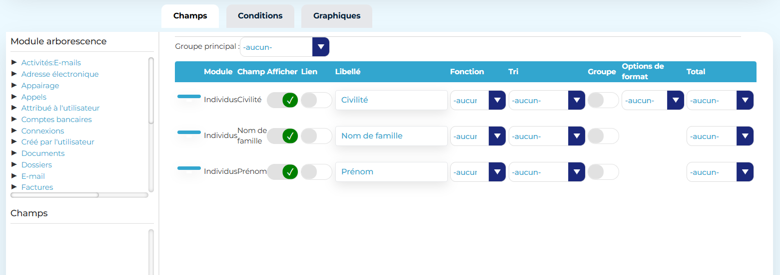This screenshot has width=780, height=275.
Task: Click the Dossiers module link
Action: pyautogui.click(x=36, y=165)
